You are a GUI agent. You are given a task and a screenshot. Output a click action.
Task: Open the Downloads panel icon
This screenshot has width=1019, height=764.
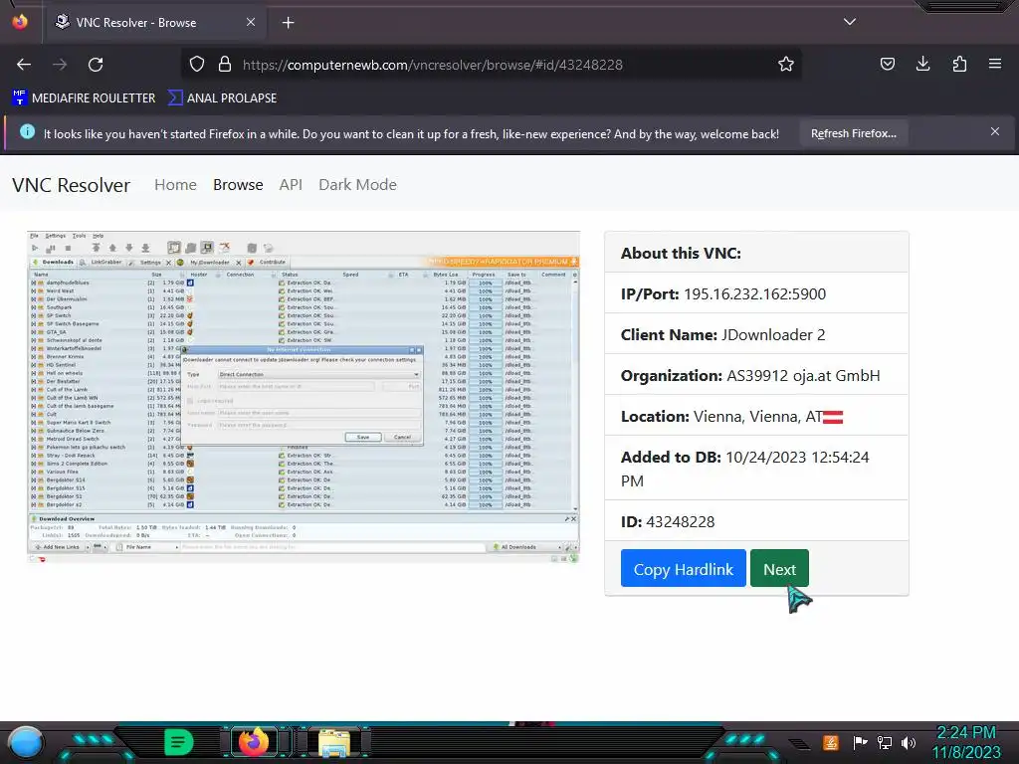922,64
